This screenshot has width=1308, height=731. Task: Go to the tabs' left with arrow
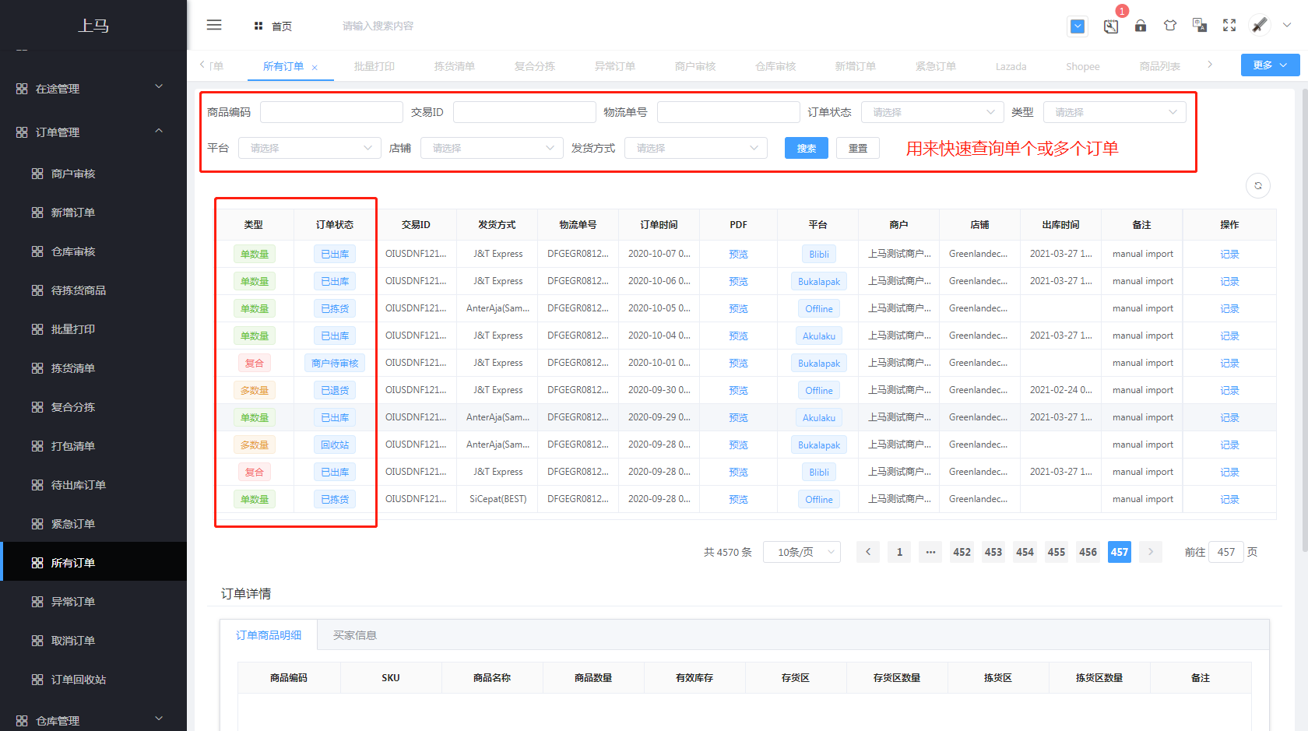[202, 65]
